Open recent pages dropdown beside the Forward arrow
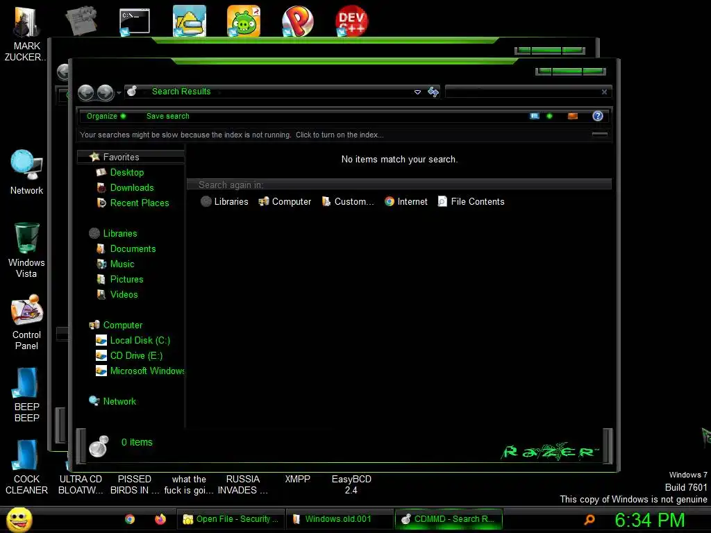Image resolution: width=711 pixels, height=533 pixels. click(x=119, y=93)
